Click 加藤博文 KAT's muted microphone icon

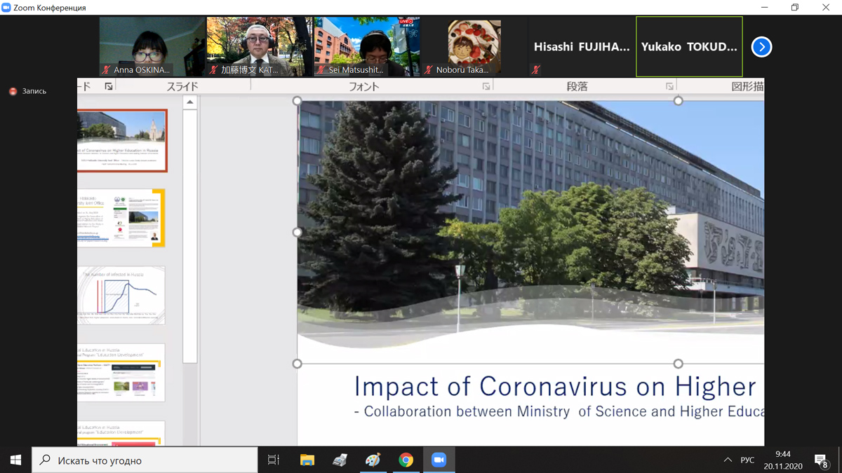point(214,70)
